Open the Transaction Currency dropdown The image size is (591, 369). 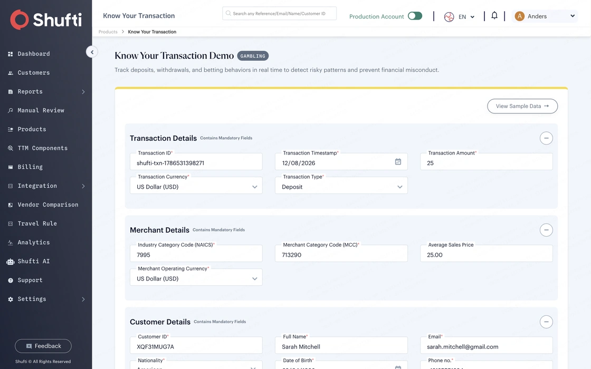[196, 186]
